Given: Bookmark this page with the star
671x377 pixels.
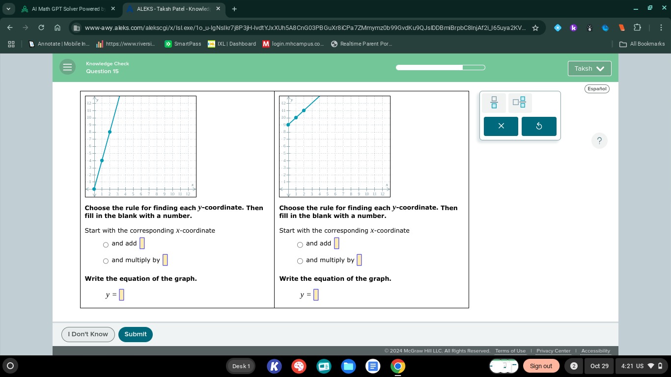Looking at the screenshot, I should pyautogui.click(x=535, y=28).
